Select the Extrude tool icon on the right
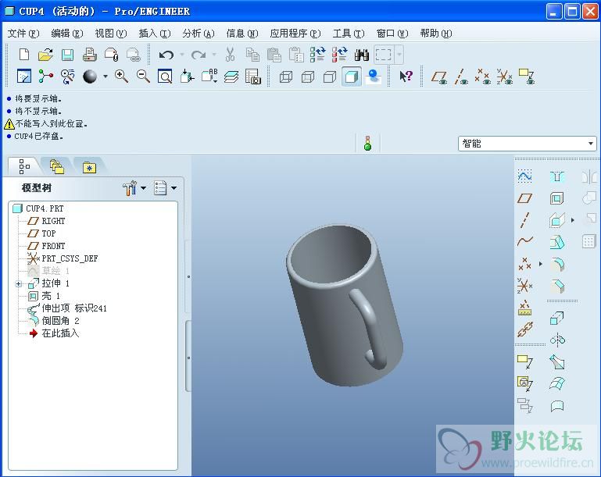Viewport: 601px width, 477px height. [x=557, y=318]
